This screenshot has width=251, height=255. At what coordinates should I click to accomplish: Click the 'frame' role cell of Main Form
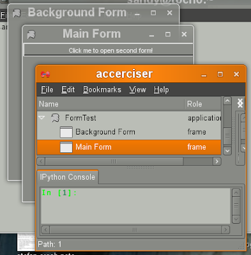[x=197, y=147]
